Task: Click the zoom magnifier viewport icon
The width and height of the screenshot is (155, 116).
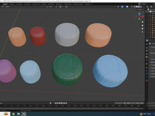Action: 142,22
